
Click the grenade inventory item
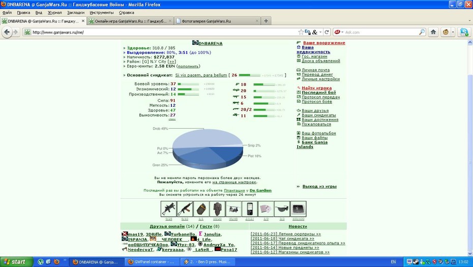(201, 209)
